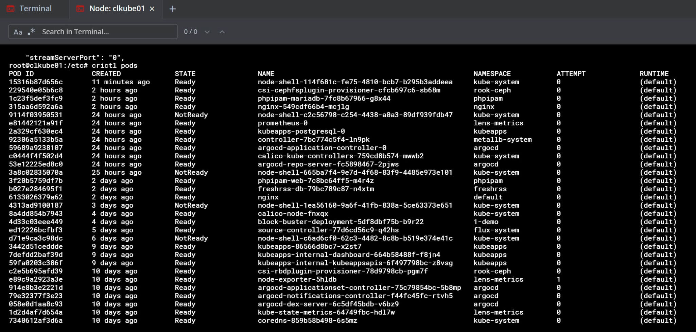Jump to next match using the down chevron
696x332 pixels.
click(207, 32)
